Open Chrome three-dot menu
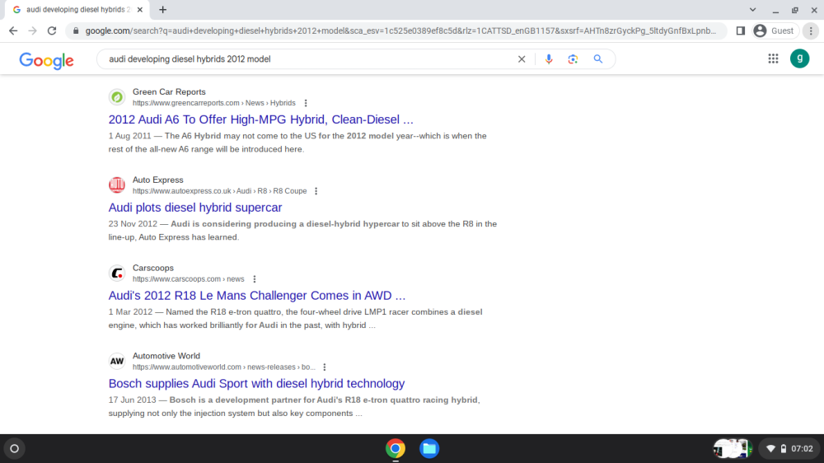Screen dimensions: 824x463 [x=811, y=31]
